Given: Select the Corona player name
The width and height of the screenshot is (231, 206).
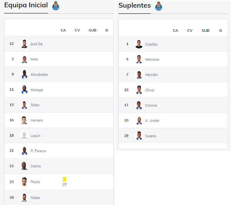Looking at the screenshot, I should [x=151, y=106].
